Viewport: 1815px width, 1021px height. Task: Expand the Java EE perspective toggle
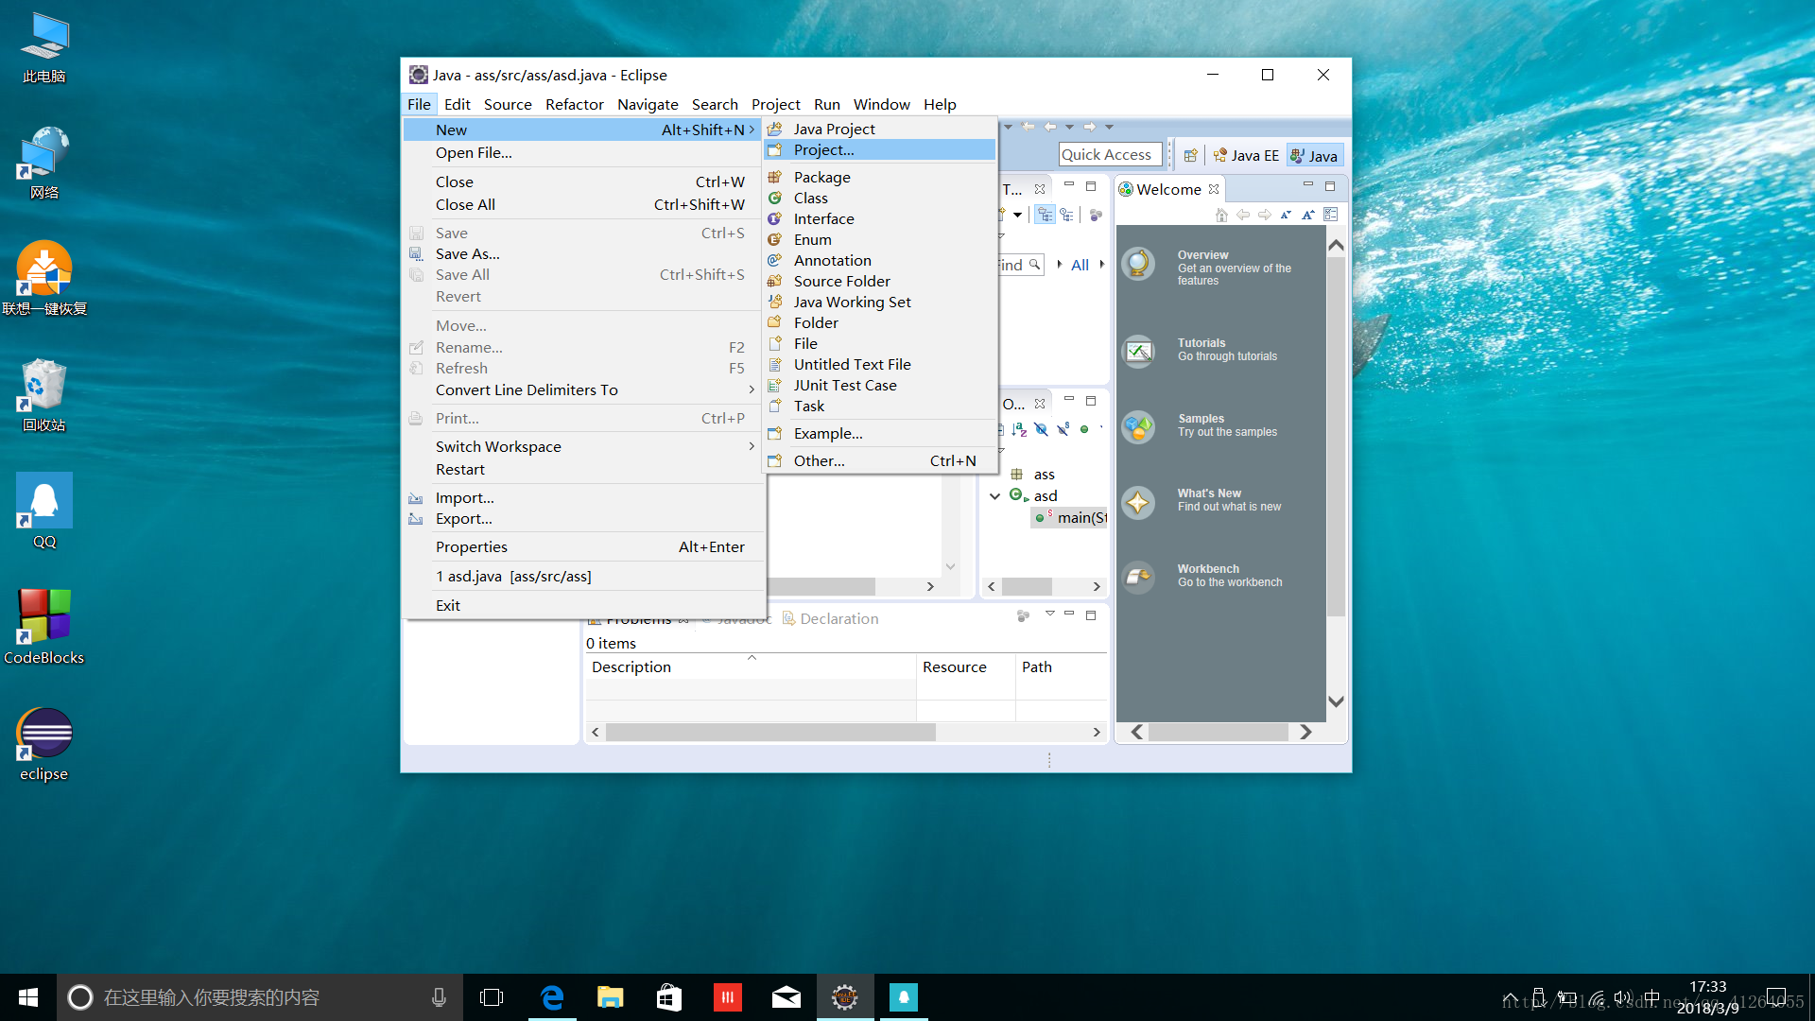1249,155
